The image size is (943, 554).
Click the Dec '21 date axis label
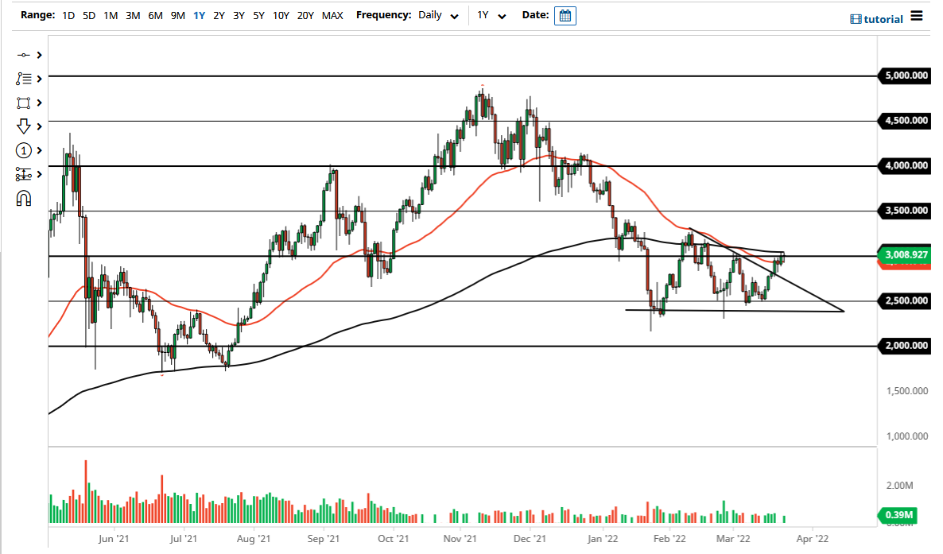click(x=530, y=539)
